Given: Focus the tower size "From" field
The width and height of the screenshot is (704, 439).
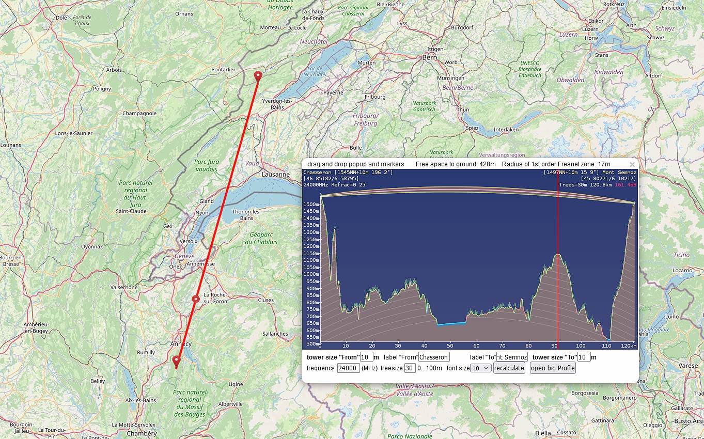Looking at the screenshot, I should coord(366,357).
